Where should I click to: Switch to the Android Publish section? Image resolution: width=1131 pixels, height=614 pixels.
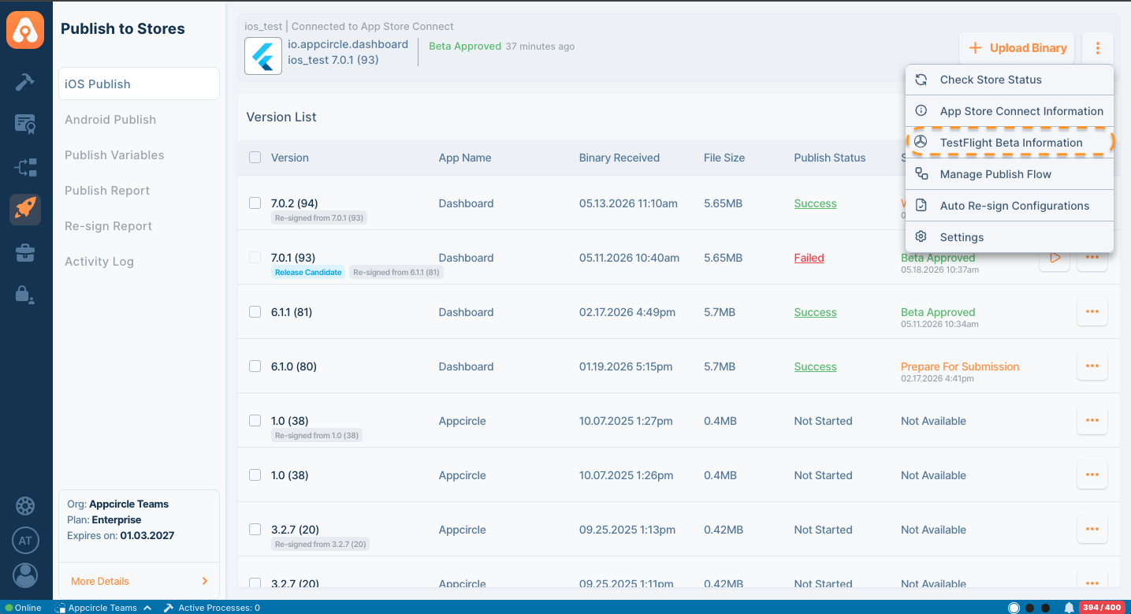(110, 120)
